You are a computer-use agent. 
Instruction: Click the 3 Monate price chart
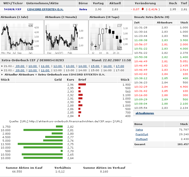coord(66,37)
